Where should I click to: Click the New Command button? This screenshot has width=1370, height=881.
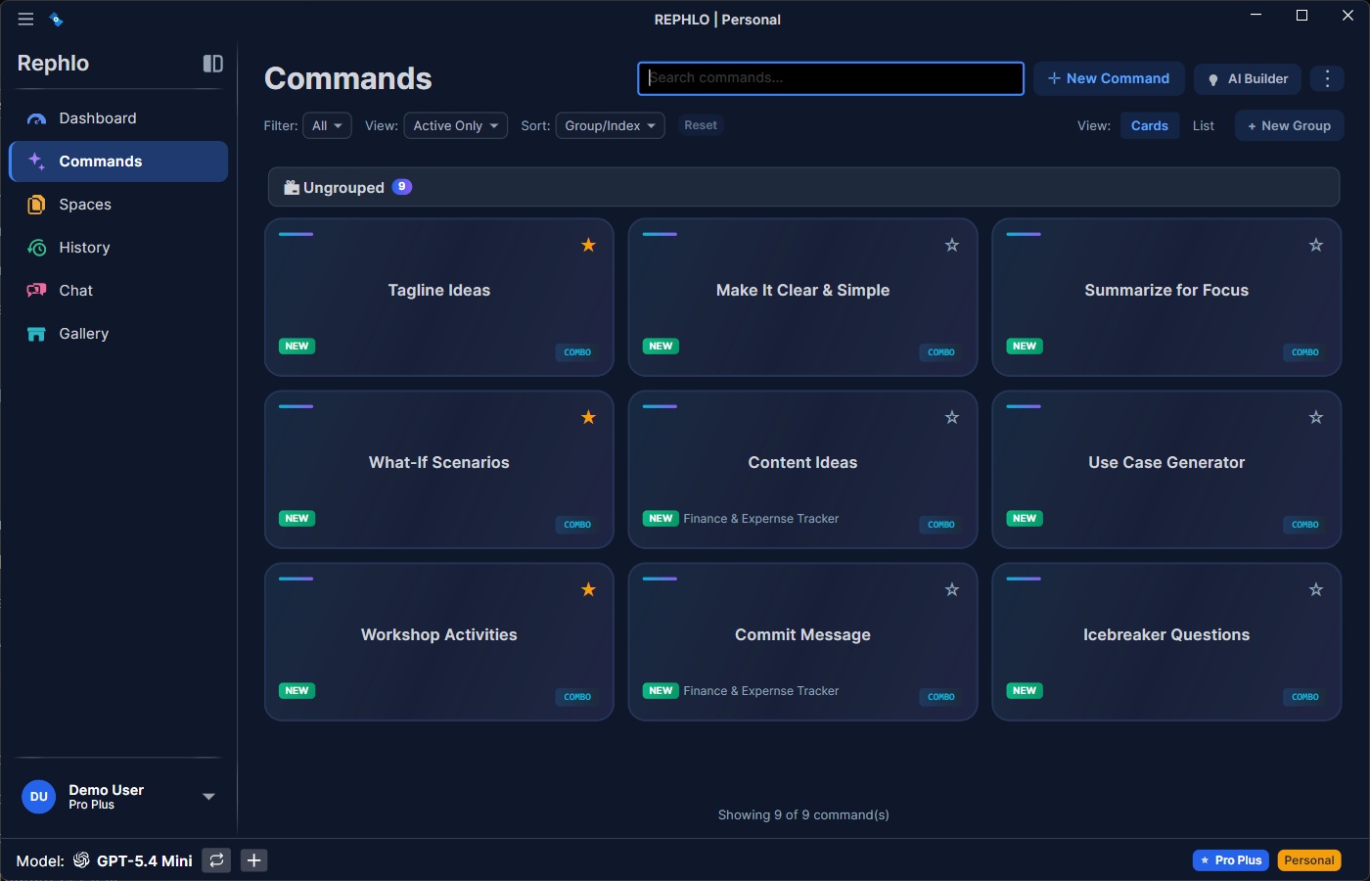coord(1109,78)
